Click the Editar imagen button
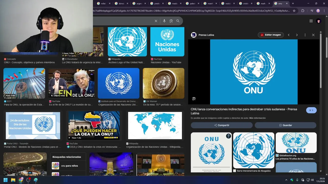Viewport: 328px width, 184px height. [x=271, y=35]
